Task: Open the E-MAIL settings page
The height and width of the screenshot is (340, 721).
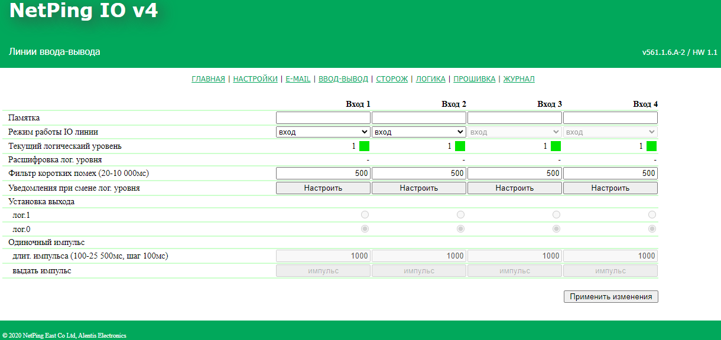Action: (298, 79)
